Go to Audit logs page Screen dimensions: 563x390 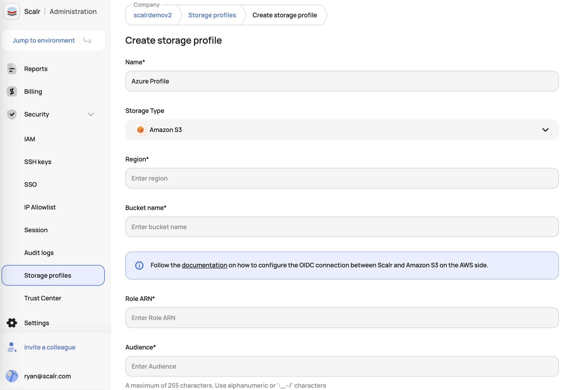(x=39, y=253)
